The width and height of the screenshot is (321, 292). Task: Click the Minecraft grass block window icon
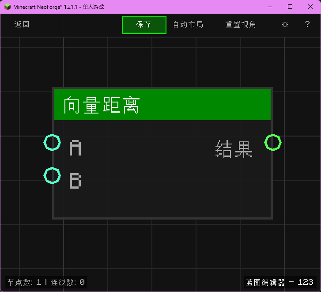pyautogui.click(x=8, y=7)
